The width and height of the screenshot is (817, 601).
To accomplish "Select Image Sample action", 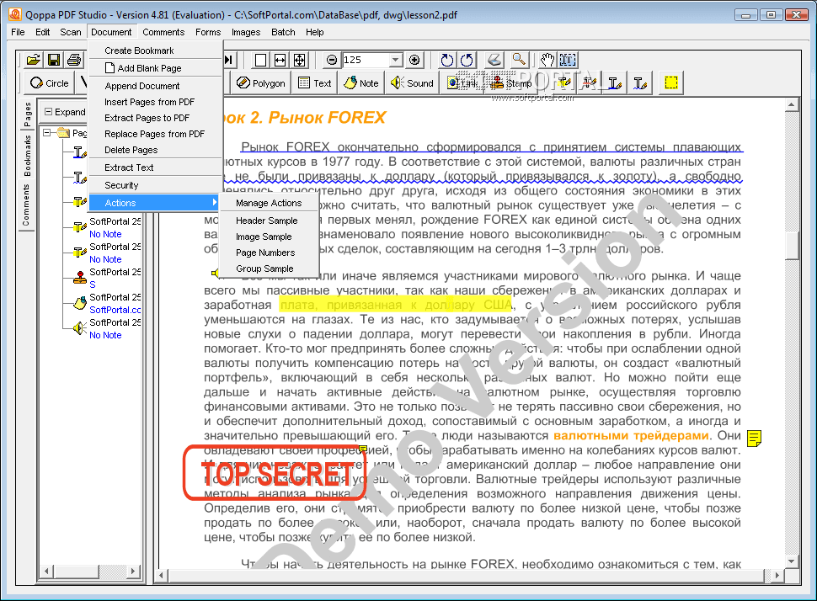I will tap(270, 237).
